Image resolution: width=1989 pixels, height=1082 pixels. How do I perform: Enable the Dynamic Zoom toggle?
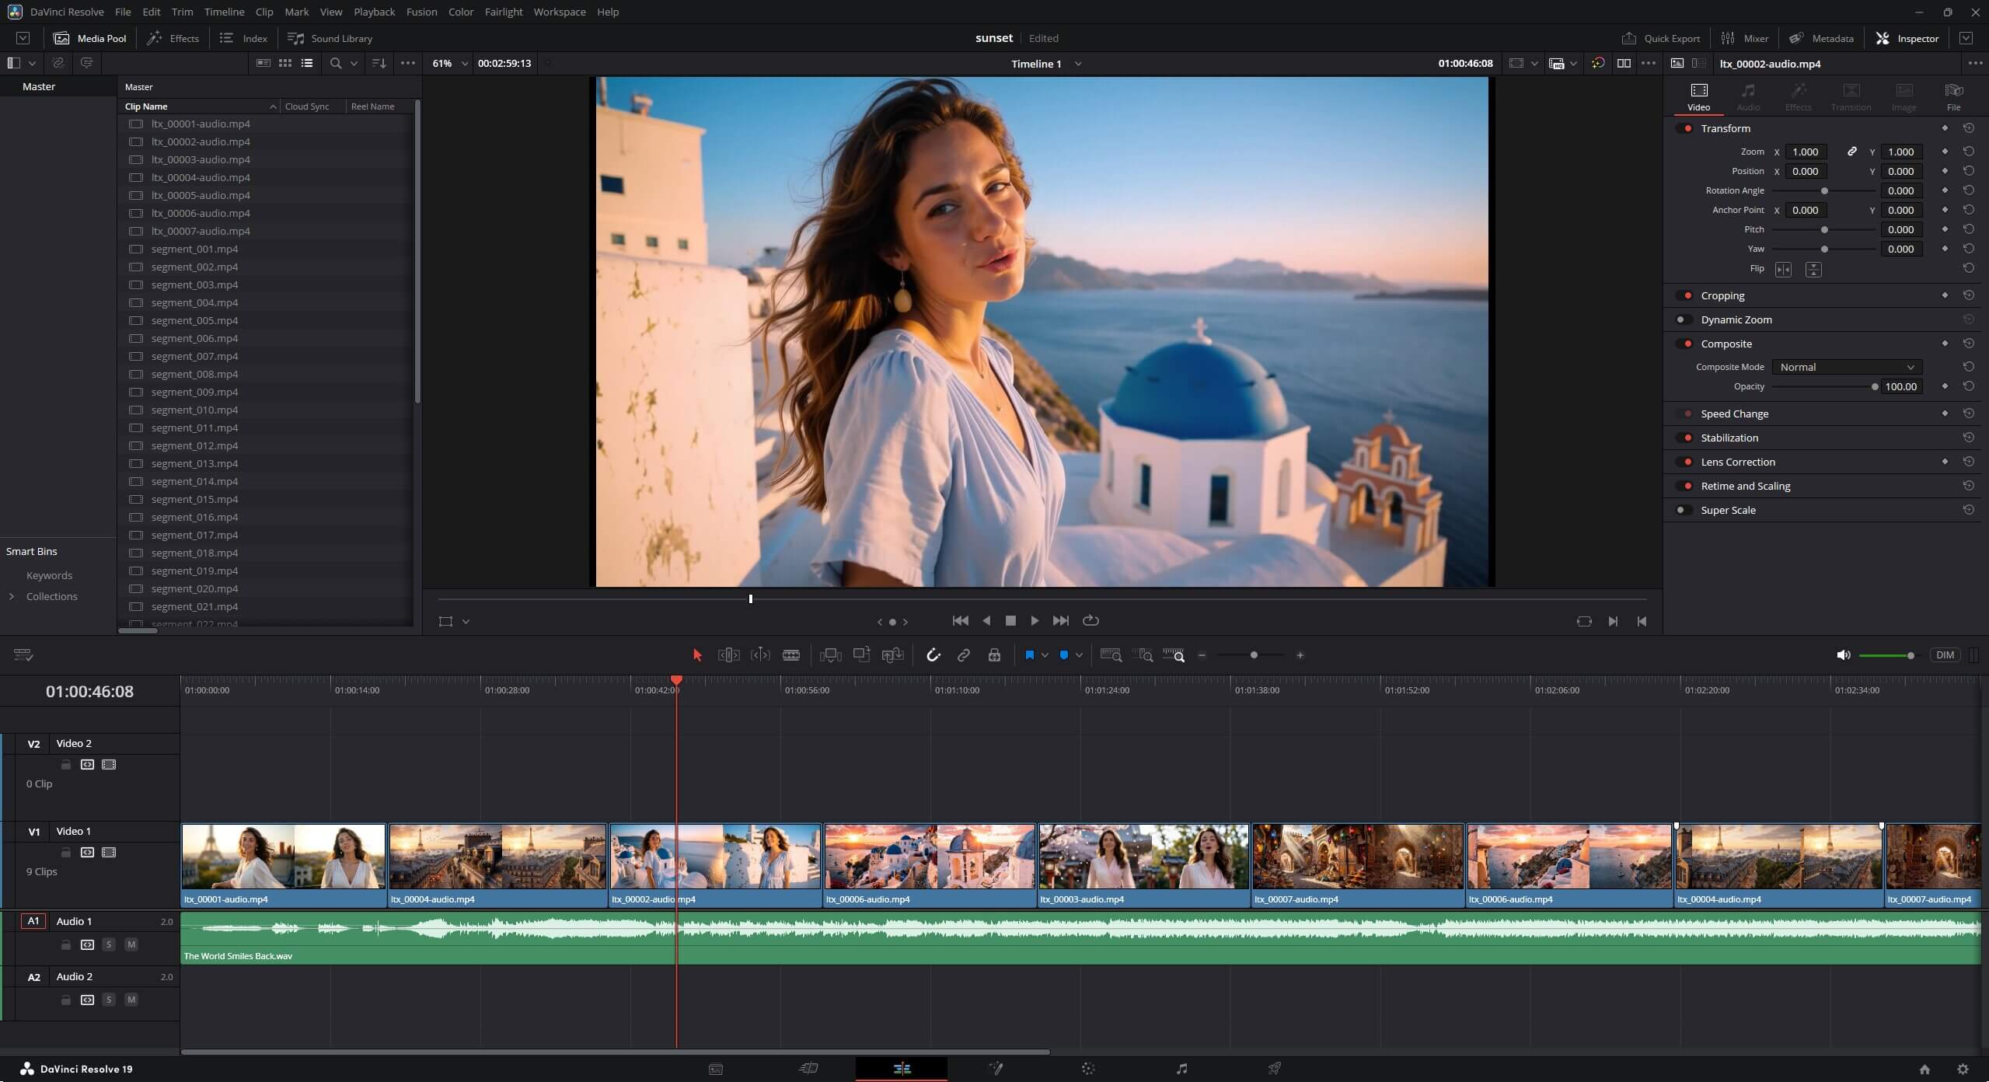(x=1684, y=319)
